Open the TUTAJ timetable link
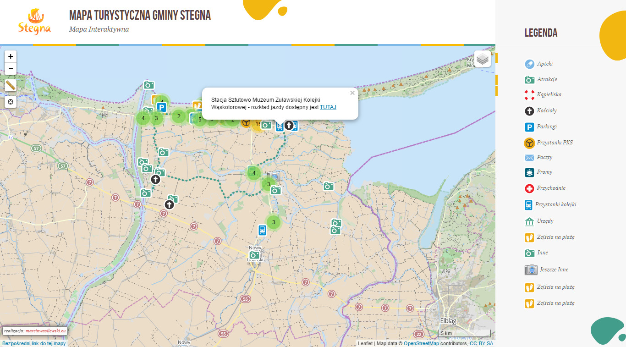Screen dimensions: 626x347 pos(328,107)
